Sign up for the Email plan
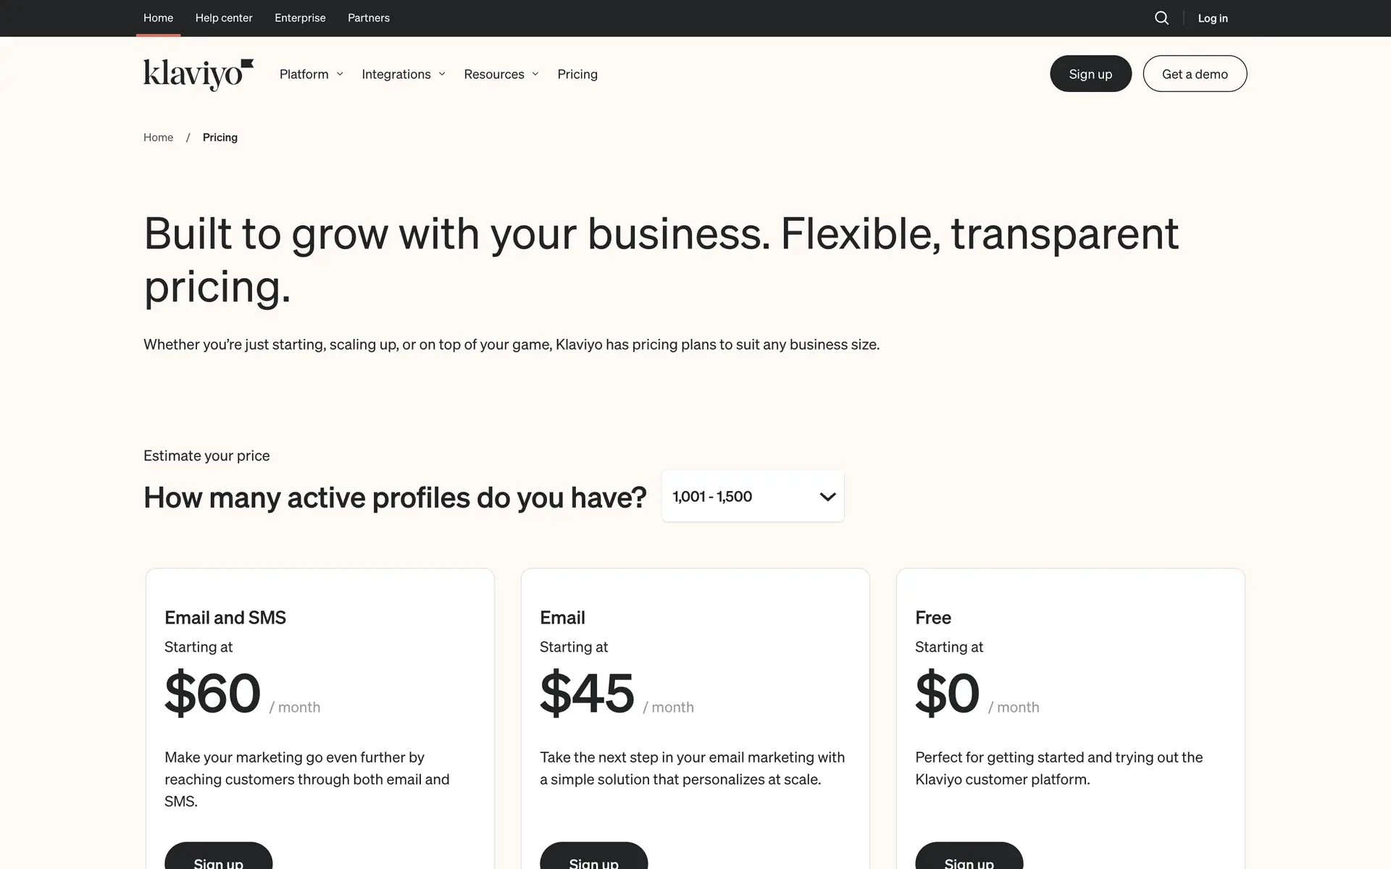This screenshot has height=869, width=1391. 593,859
